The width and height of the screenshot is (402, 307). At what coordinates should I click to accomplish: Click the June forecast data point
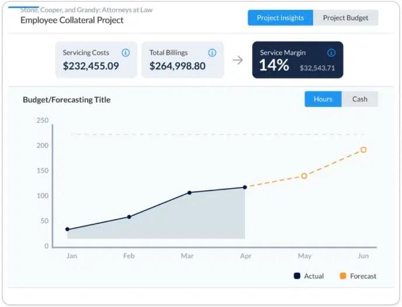point(363,150)
